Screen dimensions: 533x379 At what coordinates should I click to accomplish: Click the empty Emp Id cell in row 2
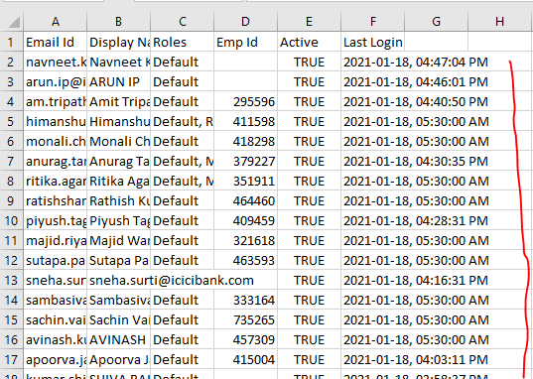[x=245, y=62]
